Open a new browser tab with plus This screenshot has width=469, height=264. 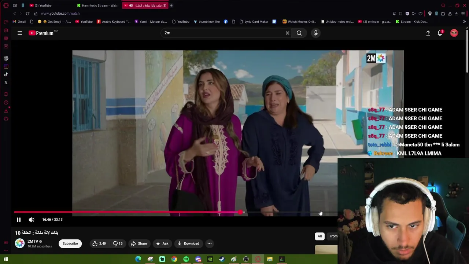point(171,5)
